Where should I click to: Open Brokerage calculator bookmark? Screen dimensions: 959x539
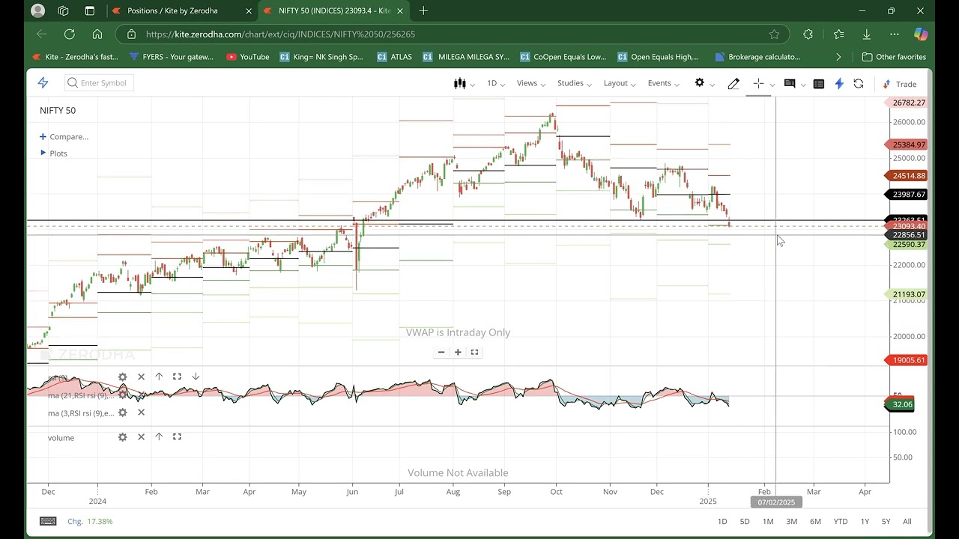tap(757, 57)
